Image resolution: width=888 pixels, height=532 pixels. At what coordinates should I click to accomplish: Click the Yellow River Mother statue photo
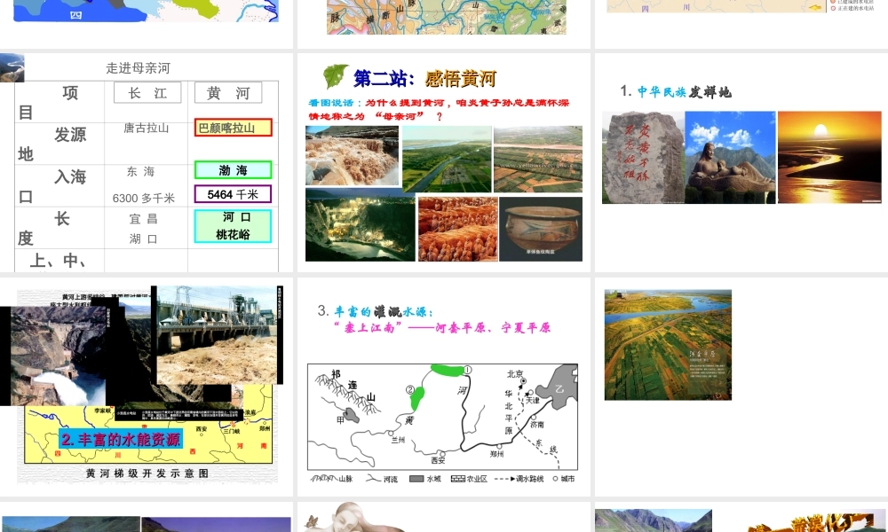point(730,157)
